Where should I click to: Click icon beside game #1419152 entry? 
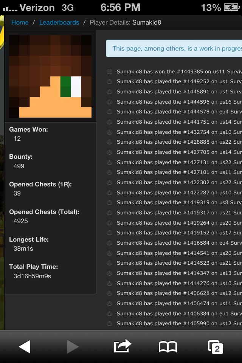pyautogui.click(x=110, y=233)
